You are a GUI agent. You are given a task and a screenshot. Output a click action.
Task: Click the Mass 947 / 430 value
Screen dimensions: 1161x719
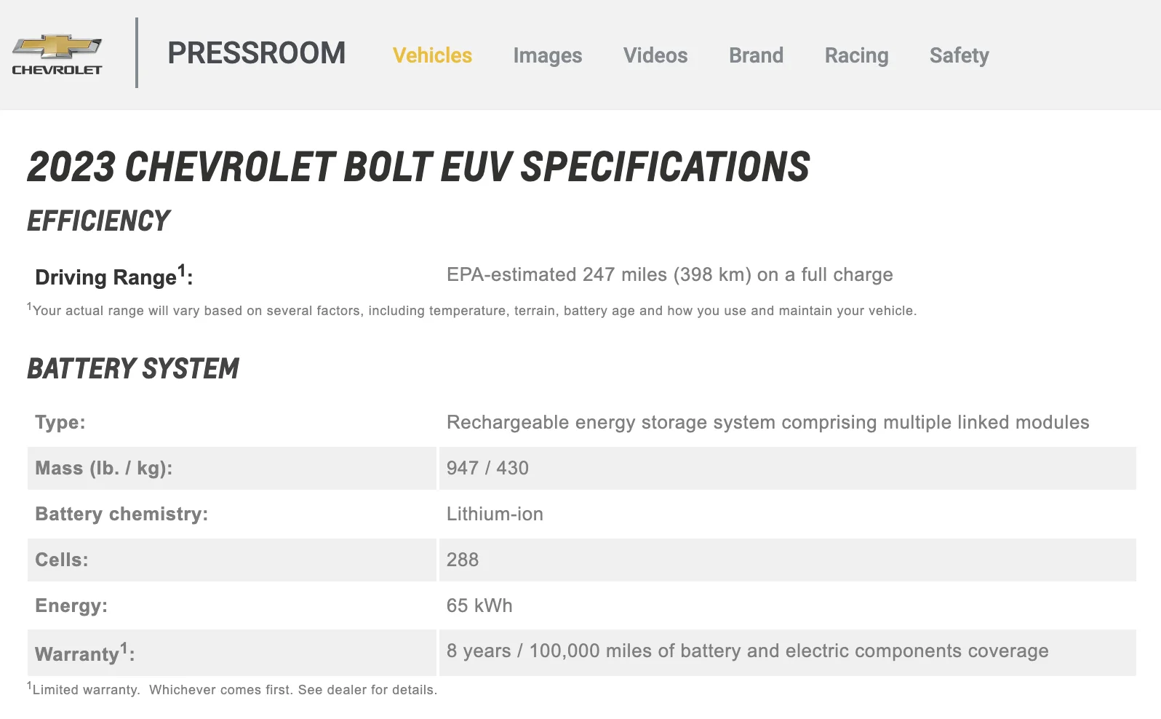point(487,468)
